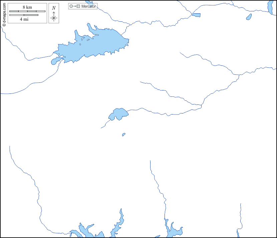
Task: Click the letter N above the compass
Action: pos(54,8)
